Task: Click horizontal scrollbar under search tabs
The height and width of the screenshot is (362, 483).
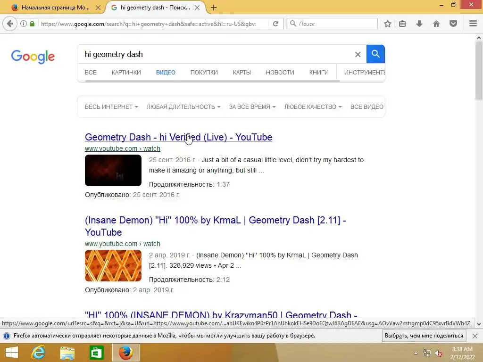Action: pos(213,81)
